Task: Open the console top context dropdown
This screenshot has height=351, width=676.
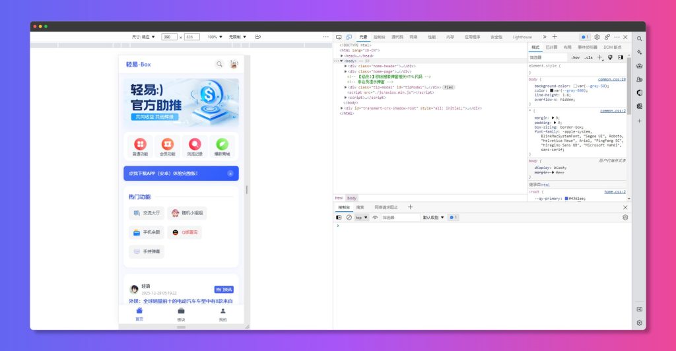Action: point(362,217)
